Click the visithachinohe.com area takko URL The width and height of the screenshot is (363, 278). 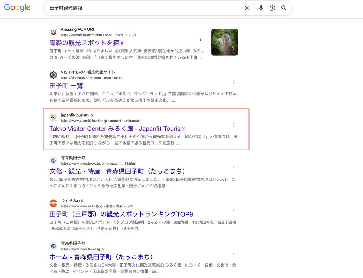91,78
